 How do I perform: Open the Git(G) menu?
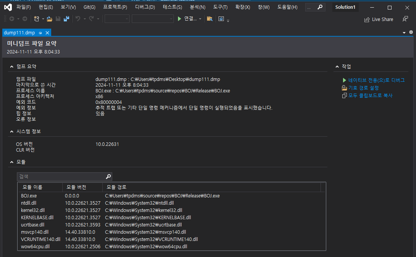pos(89,7)
